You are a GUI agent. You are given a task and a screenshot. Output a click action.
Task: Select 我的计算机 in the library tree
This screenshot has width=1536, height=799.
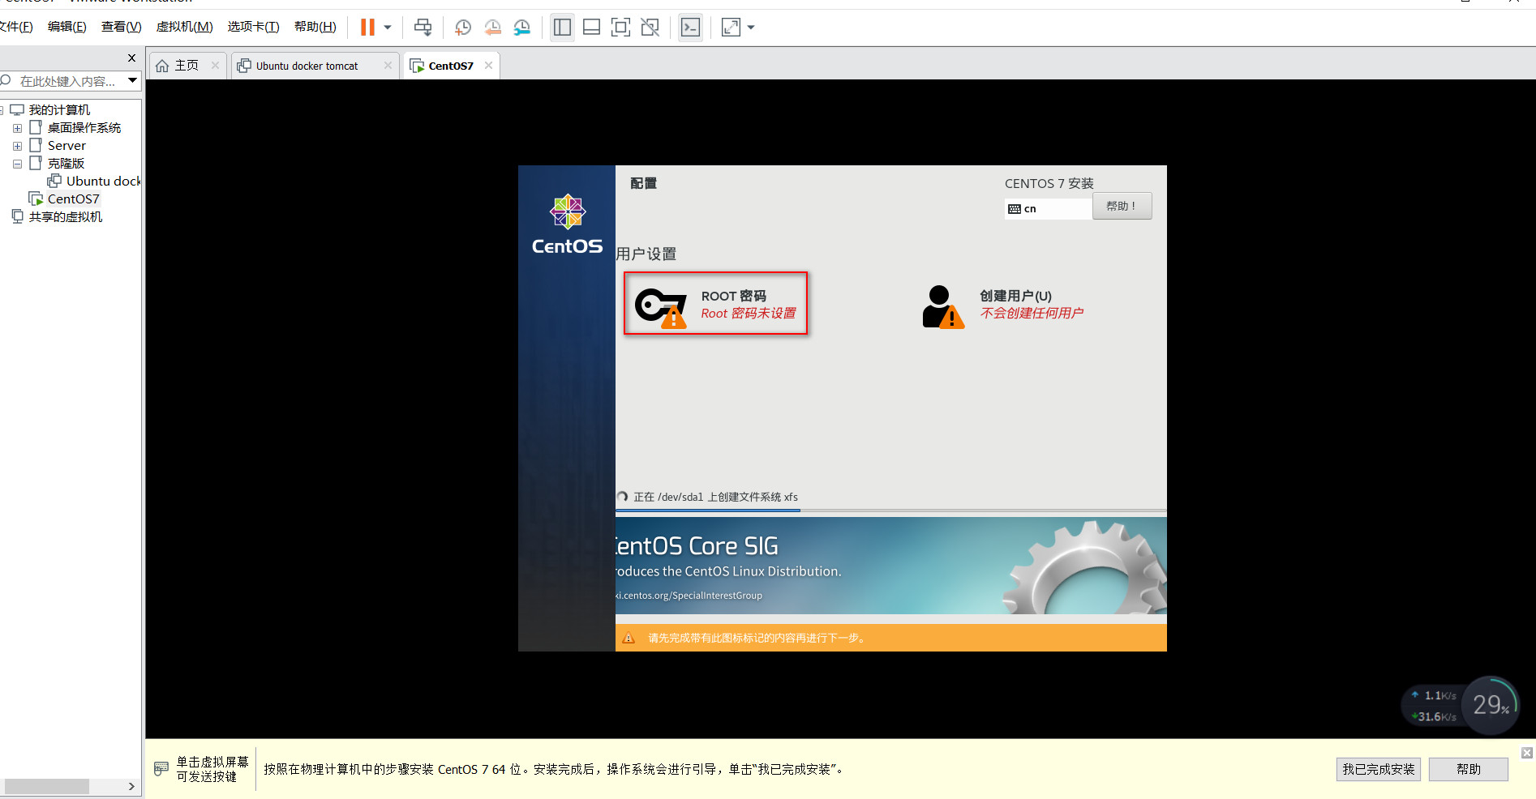[59, 109]
